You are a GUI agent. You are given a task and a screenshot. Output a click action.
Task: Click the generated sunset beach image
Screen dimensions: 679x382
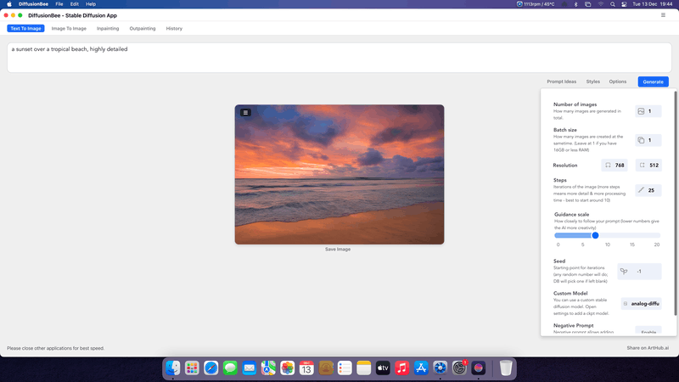point(339,175)
